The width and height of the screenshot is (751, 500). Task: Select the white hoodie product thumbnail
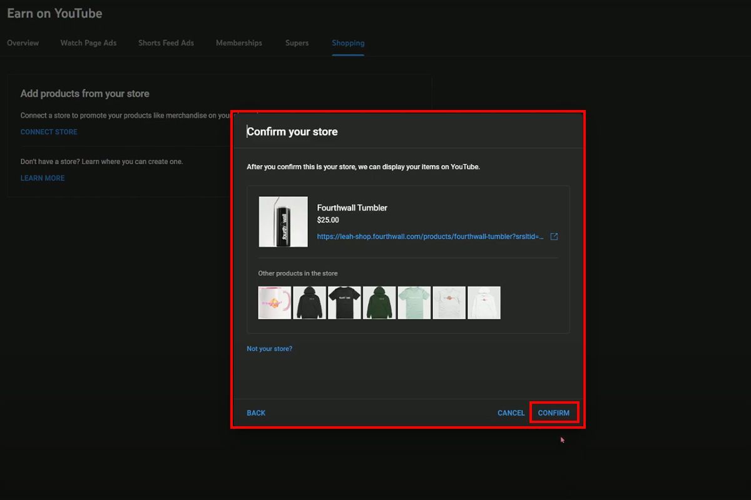pyautogui.click(x=484, y=302)
